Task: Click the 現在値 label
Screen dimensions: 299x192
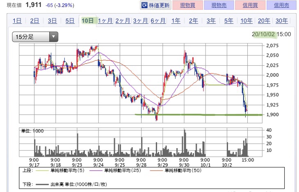Action: tap(14, 5)
